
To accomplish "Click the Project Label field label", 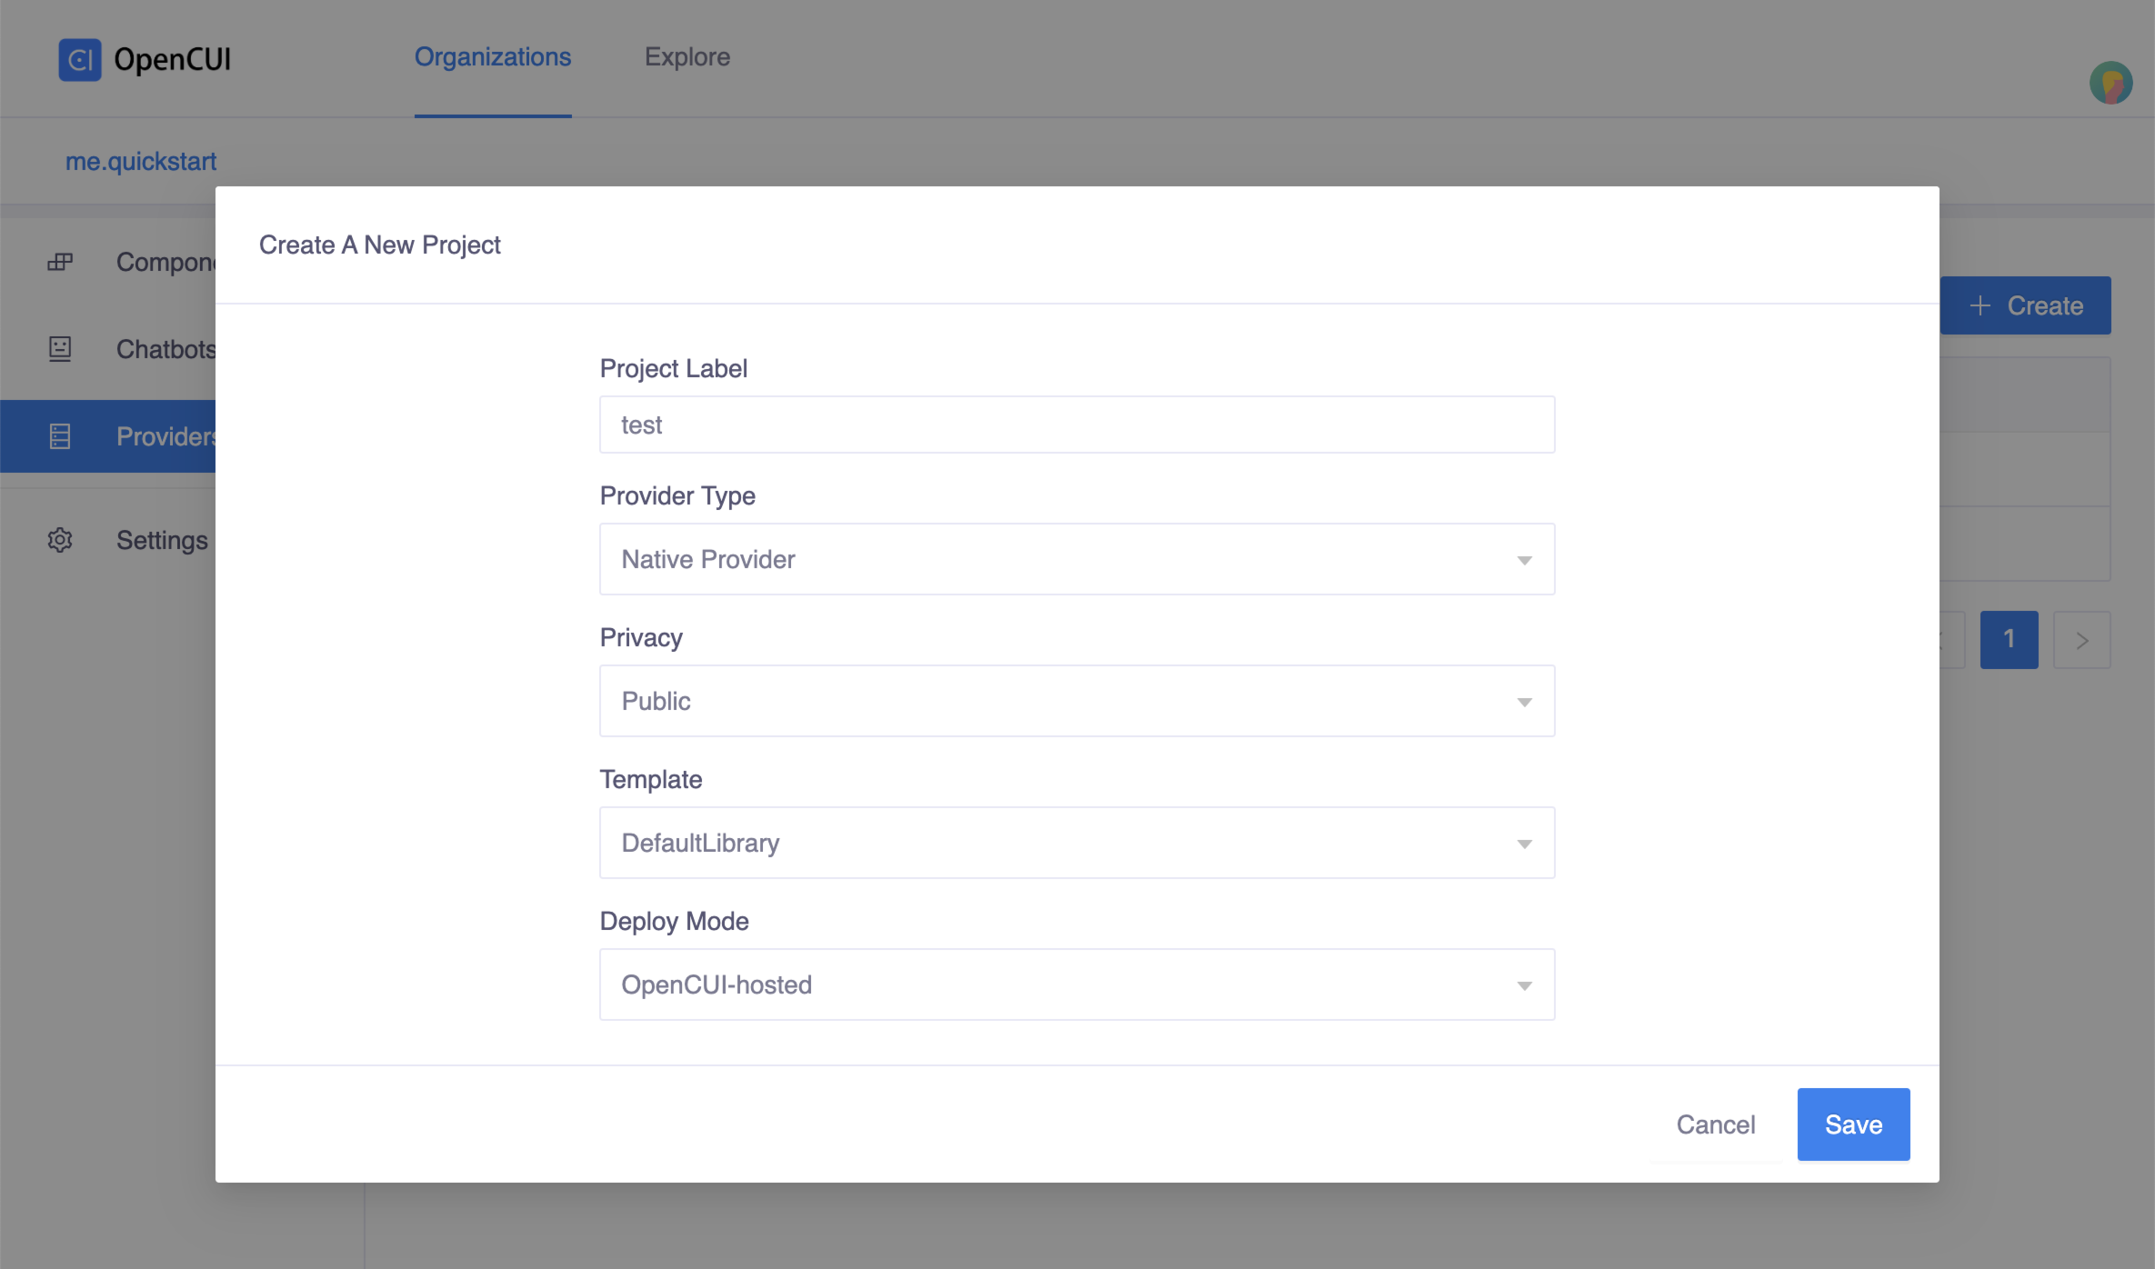I will pyautogui.click(x=674, y=368).
